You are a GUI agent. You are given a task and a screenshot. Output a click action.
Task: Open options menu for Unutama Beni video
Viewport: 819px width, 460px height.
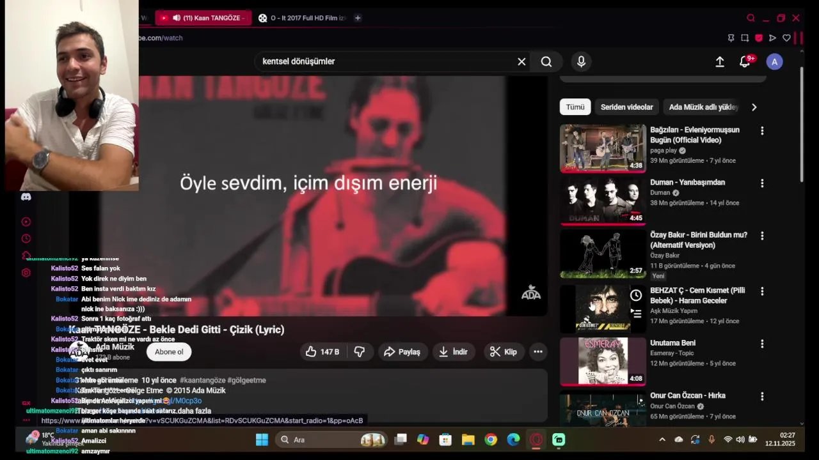point(762,344)
